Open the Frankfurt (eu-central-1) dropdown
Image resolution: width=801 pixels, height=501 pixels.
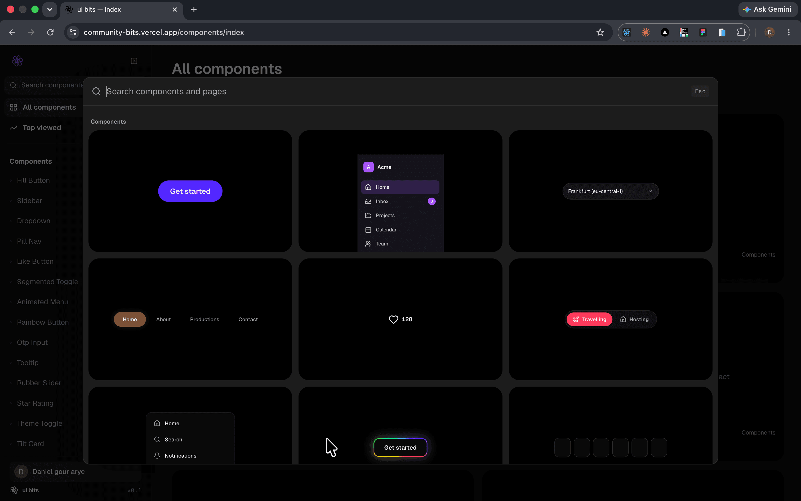pyautogui.click(x=610, y=191)
